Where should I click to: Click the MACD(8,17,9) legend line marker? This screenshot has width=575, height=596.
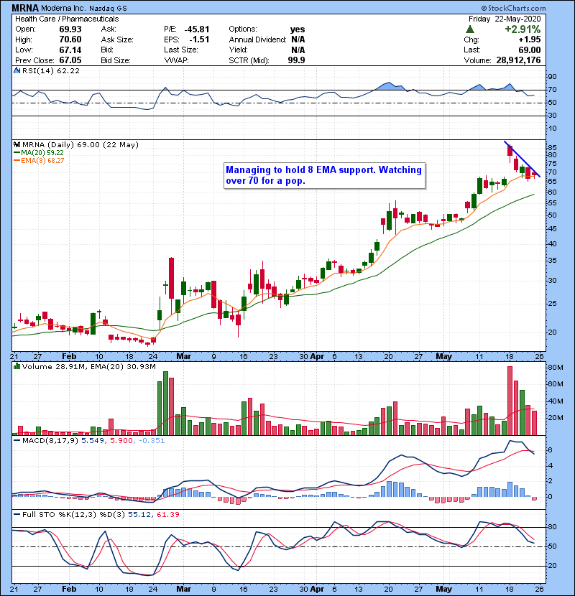pos(17,441)
